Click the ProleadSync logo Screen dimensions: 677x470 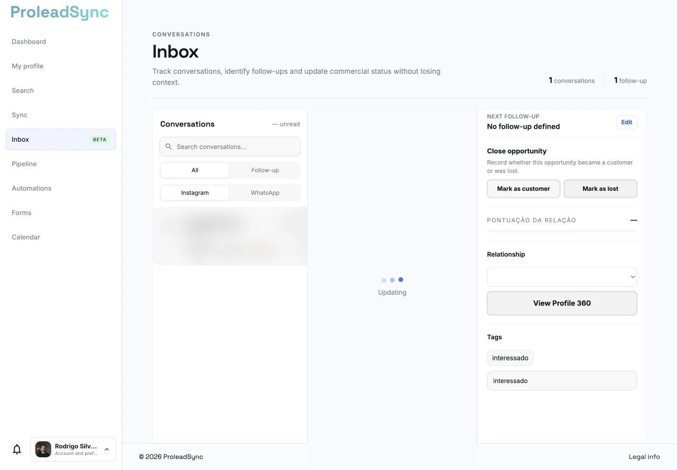pyautogui.click(x=60, y=13)
